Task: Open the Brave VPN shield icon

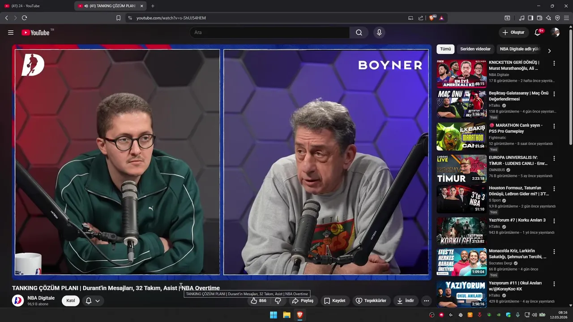Action: [557, 18]
